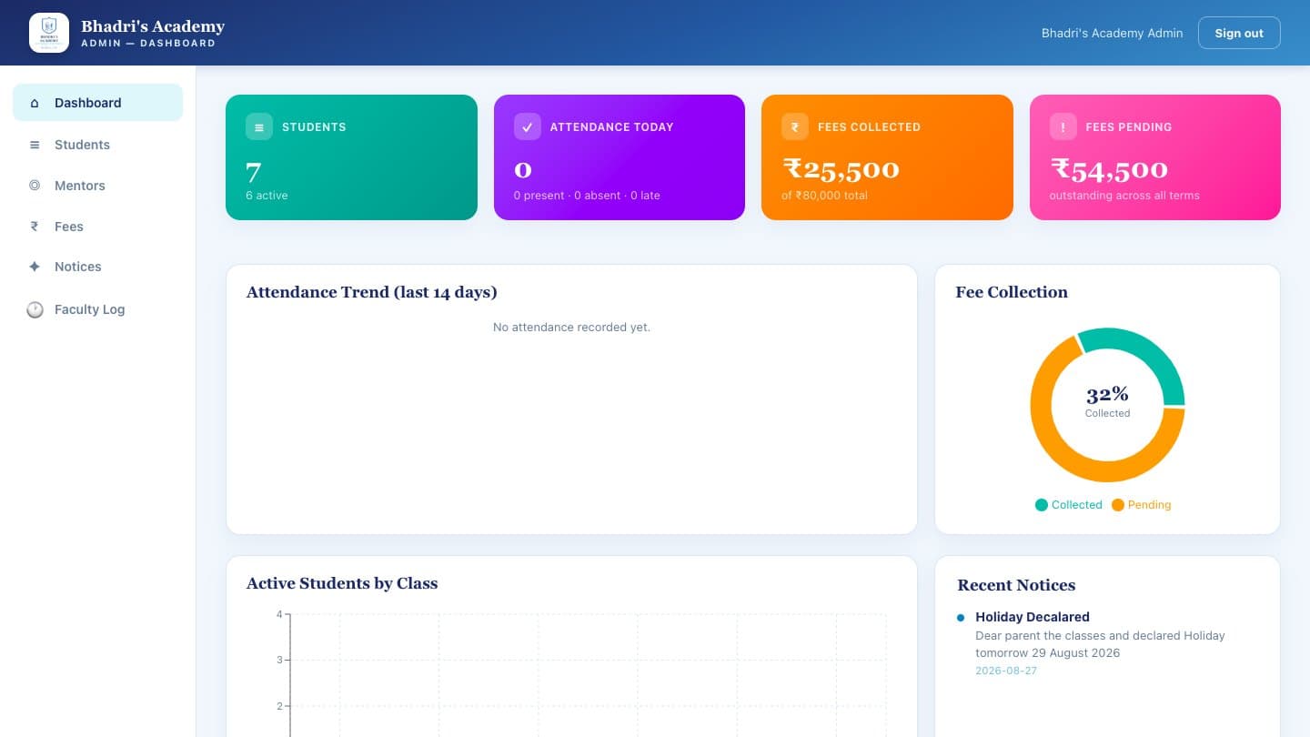The width and height of the screenshot is (1310, 737).
Task: Navigate to Faculty Log
Action: (x=97, y=309)
